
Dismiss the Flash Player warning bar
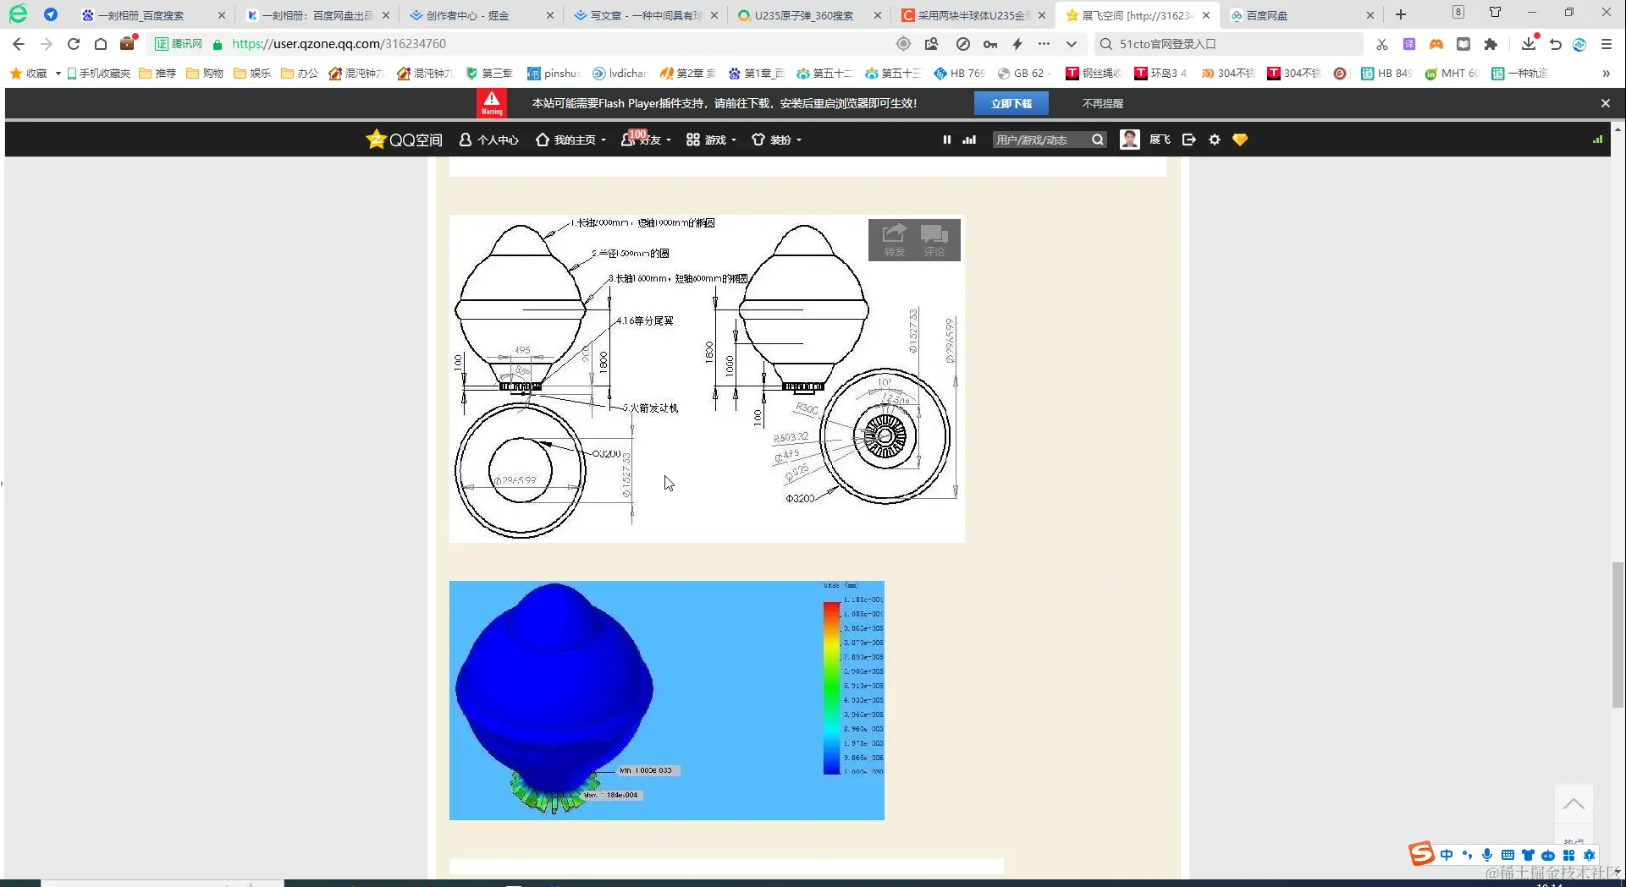(x=1606, y=103)
